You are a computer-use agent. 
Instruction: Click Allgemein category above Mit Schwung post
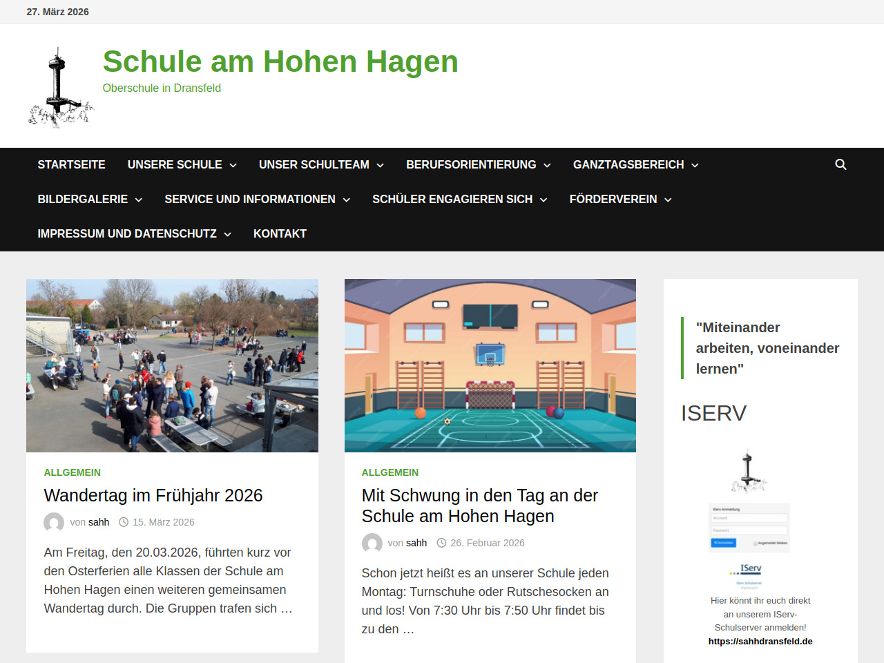pyautogui.click(x=390, y=473)
